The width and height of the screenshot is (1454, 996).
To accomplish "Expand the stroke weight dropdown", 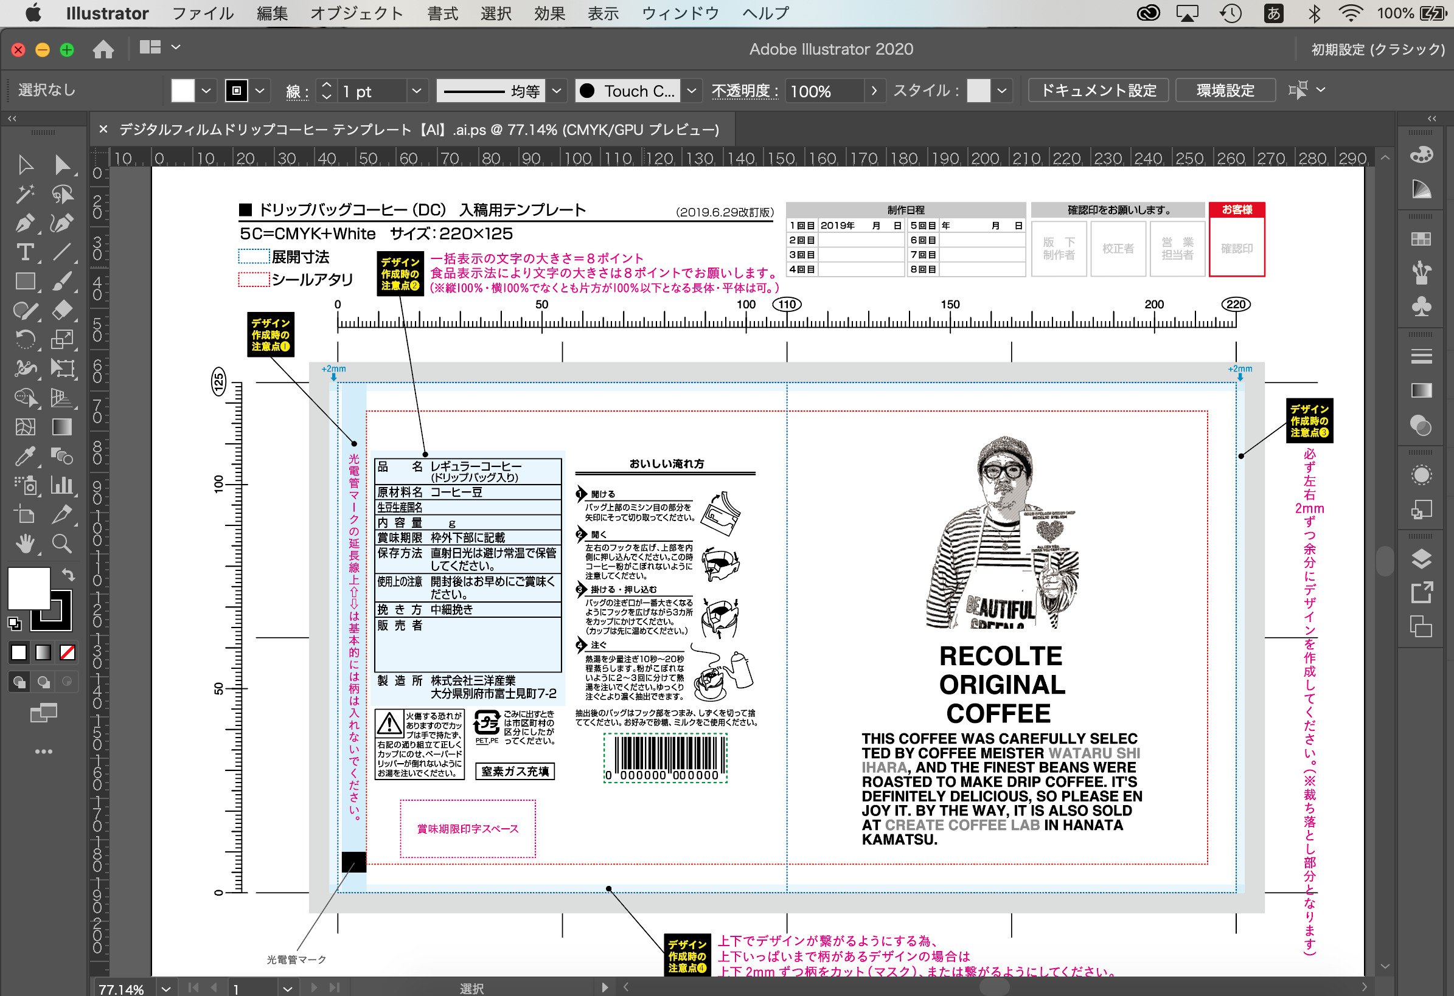I will coord(417,91).
